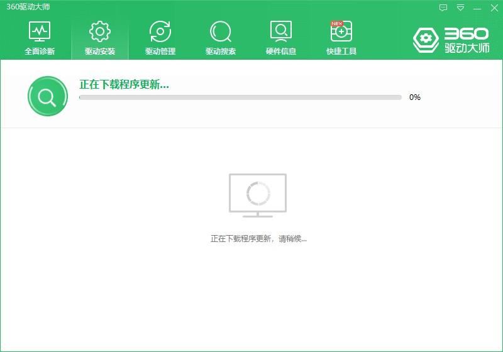Click the green 正在下载程序更新 heading
The height and width of the screenshot is (352, 503).
point(124,84)
